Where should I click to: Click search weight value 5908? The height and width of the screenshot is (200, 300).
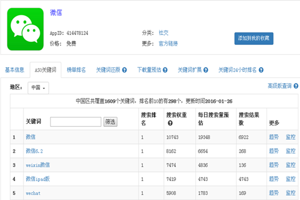(x=171, y=193)
